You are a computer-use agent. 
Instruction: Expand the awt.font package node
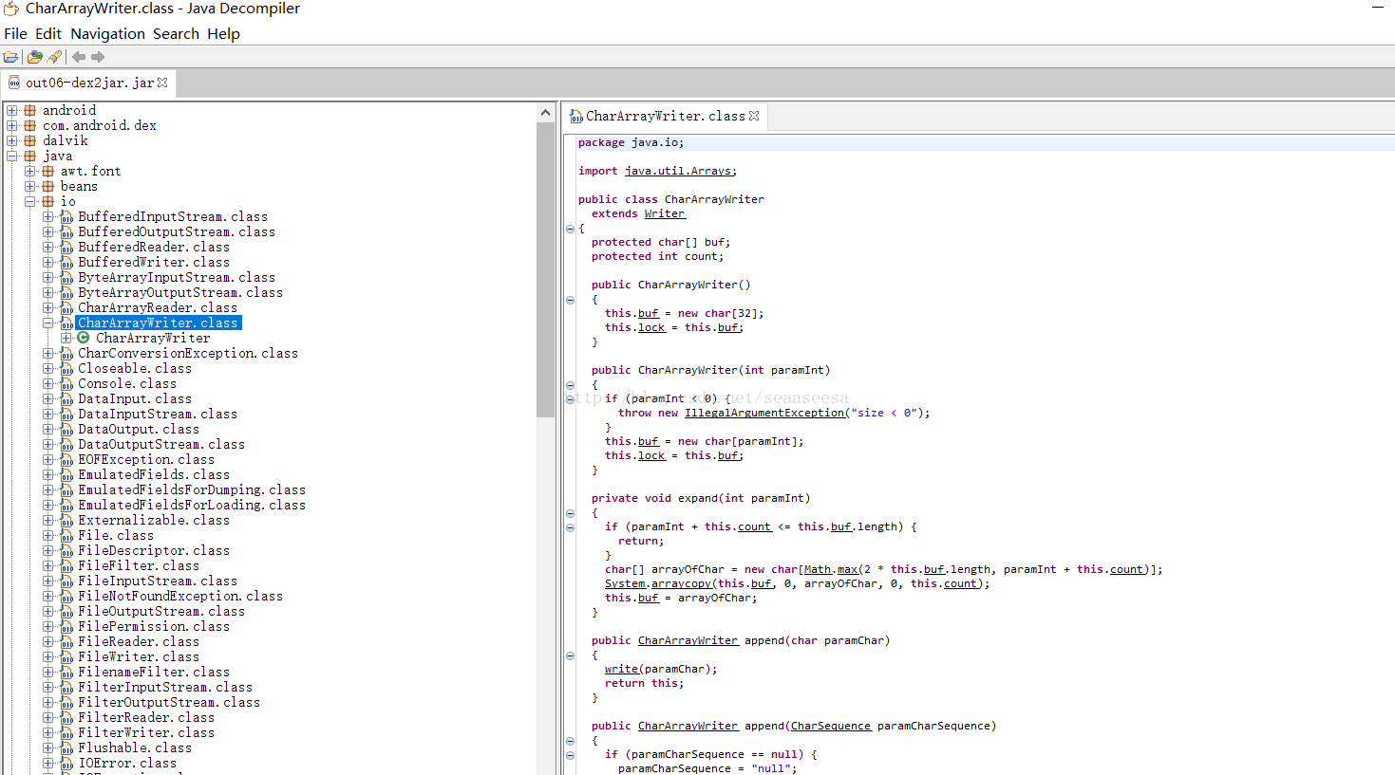tap(30, 171)
